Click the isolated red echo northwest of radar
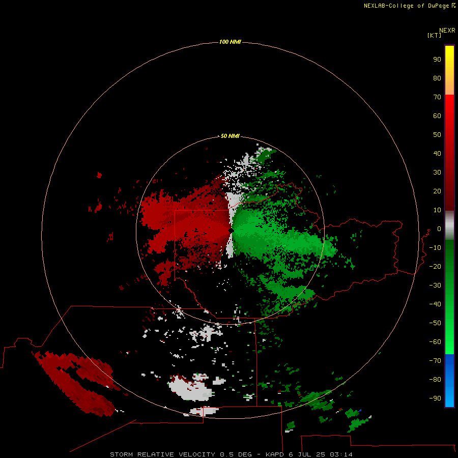This screenshot has height=458, width=458. [99, 175]
